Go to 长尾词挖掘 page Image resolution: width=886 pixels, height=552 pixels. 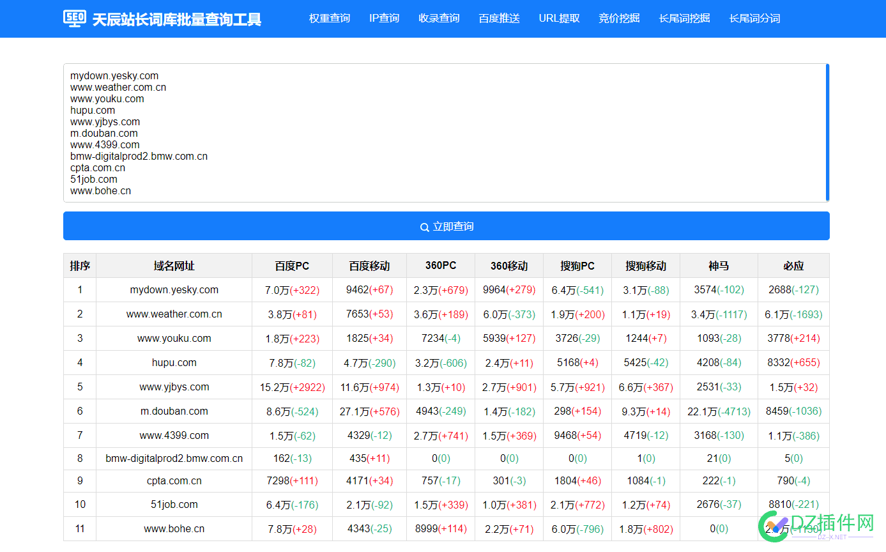pyautogui.click(x=685, y=18)
